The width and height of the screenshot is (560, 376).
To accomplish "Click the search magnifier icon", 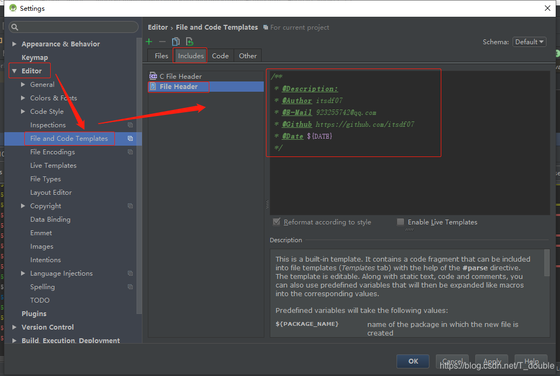I will point(15,27).
